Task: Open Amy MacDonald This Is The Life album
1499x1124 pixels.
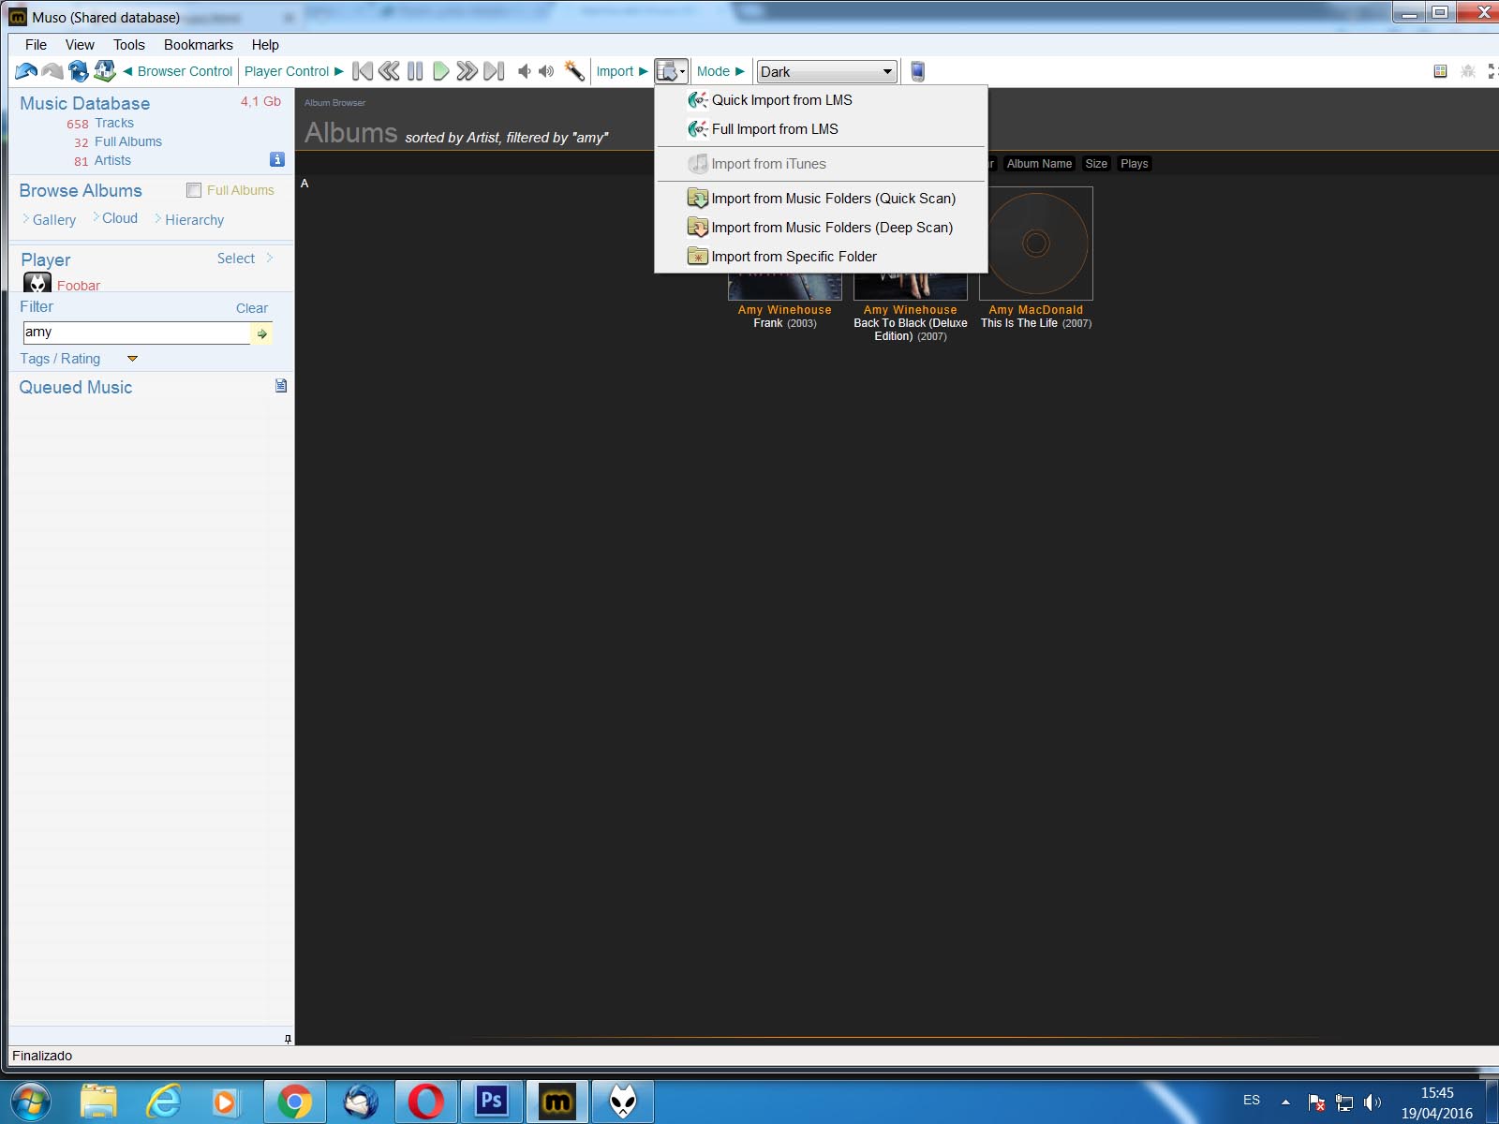Action: pyautogui.click(x=1036, y=244)
